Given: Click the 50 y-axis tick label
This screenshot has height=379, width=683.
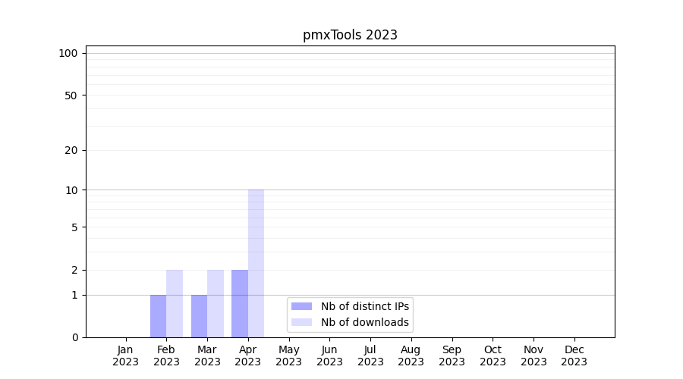Looking at the screenshot, I should coord(71,96).
